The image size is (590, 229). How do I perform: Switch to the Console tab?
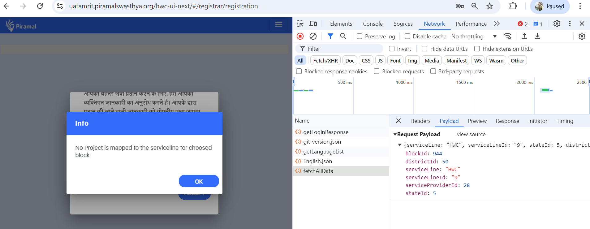point(373,24)
